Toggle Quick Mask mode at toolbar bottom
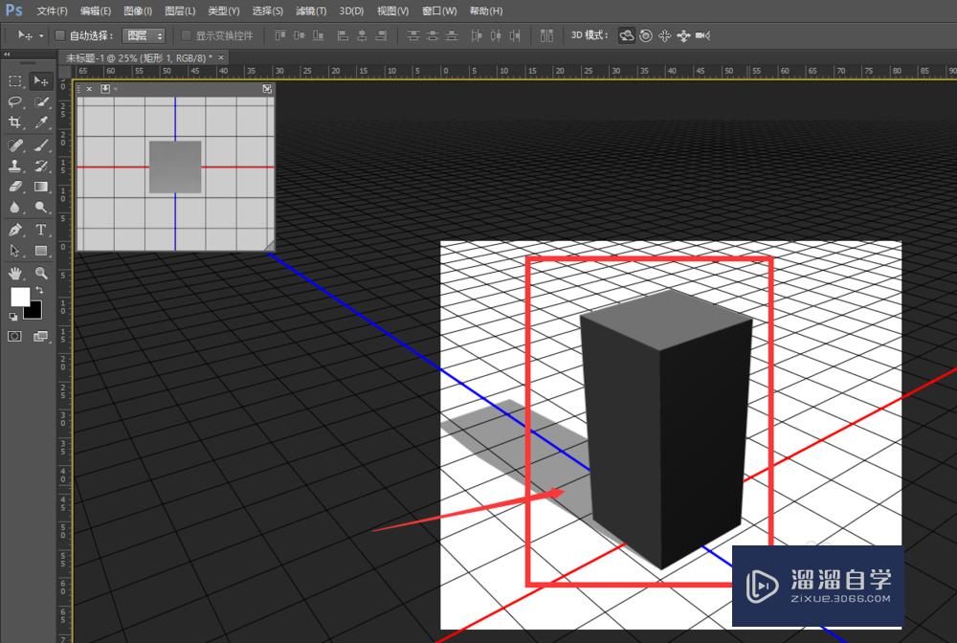This screenshot has height=643, width=957. (x=14, y=336)
